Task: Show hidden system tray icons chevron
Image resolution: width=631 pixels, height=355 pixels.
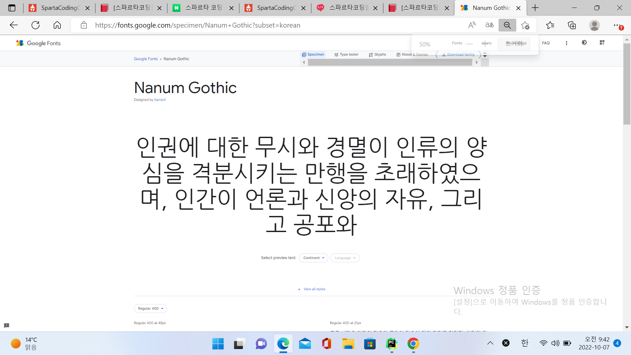Action: [x=490, y=343]
